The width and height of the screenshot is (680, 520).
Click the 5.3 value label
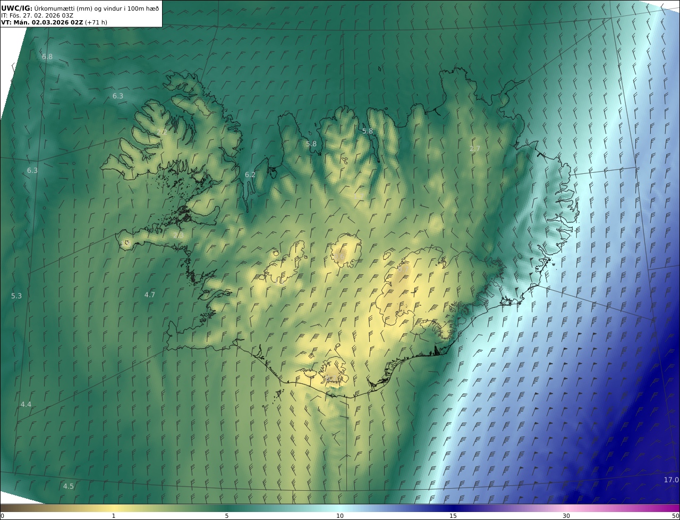coord(16,296)
